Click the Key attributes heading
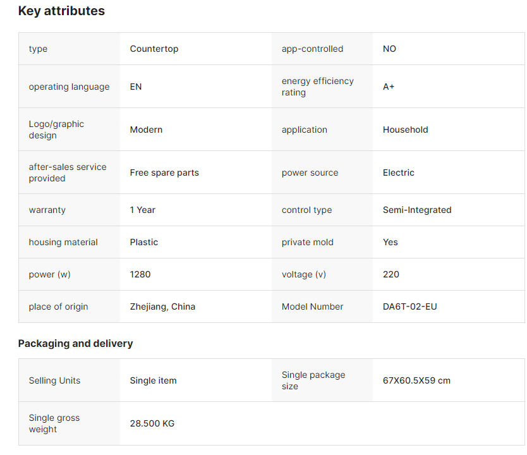Screen dimensions: 527x455 point(61,11)
